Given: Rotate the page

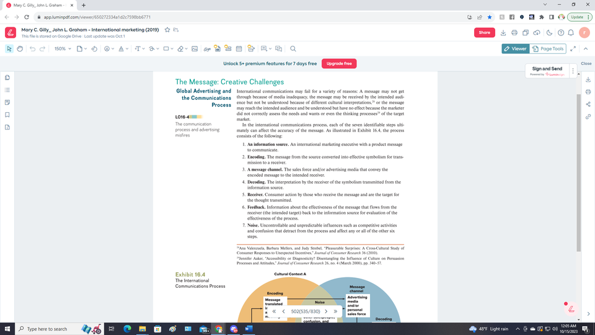Looking at the screenshot, I should click(94, 48).
